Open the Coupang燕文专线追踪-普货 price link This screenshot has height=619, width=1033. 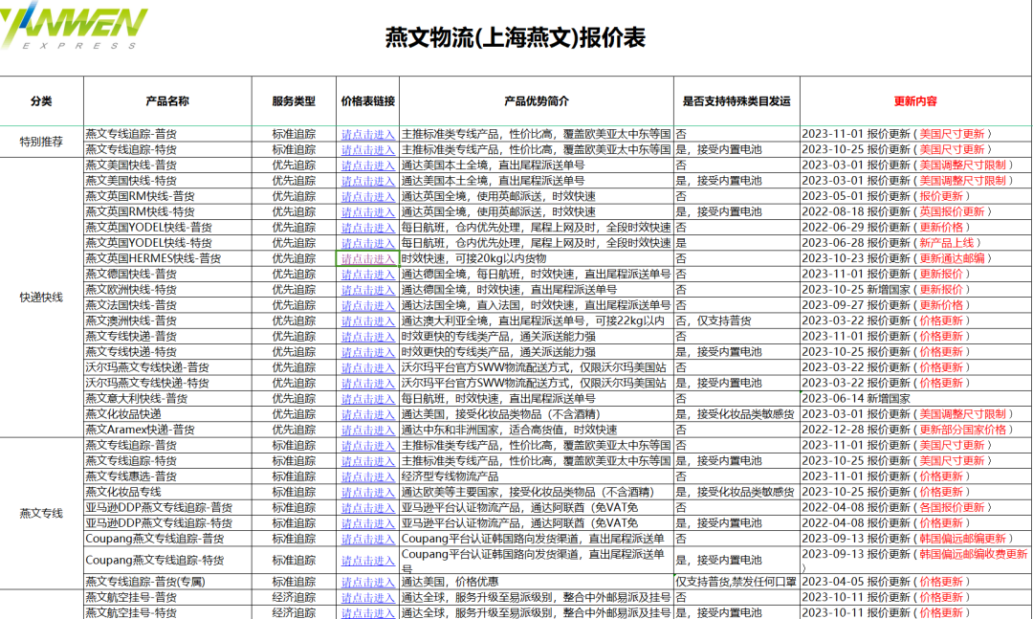pyautogui.click(x=367, y=540)
